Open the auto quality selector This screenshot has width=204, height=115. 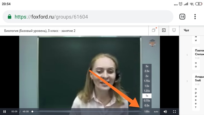coord(156,111)
